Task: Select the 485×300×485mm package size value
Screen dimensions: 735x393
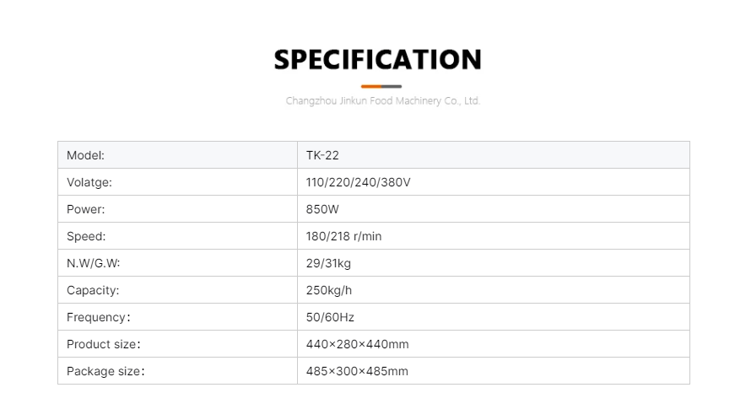Action: (357, 371)
